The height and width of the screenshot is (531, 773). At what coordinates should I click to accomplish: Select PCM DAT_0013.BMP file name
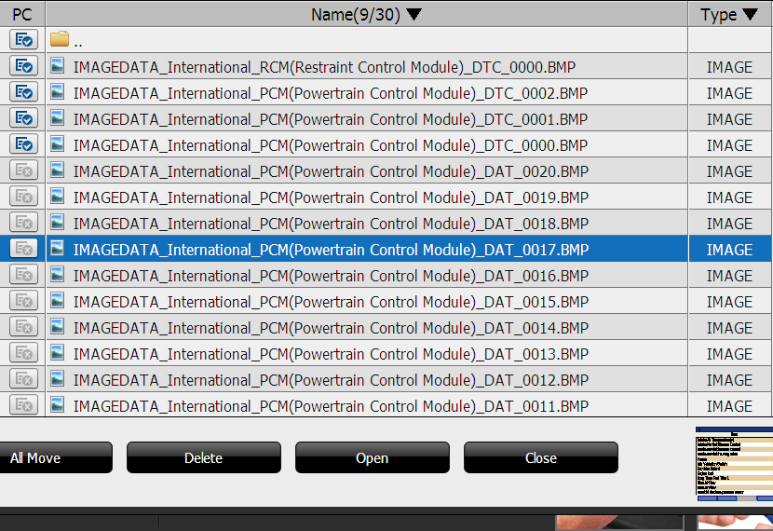[x=331, y=355]
